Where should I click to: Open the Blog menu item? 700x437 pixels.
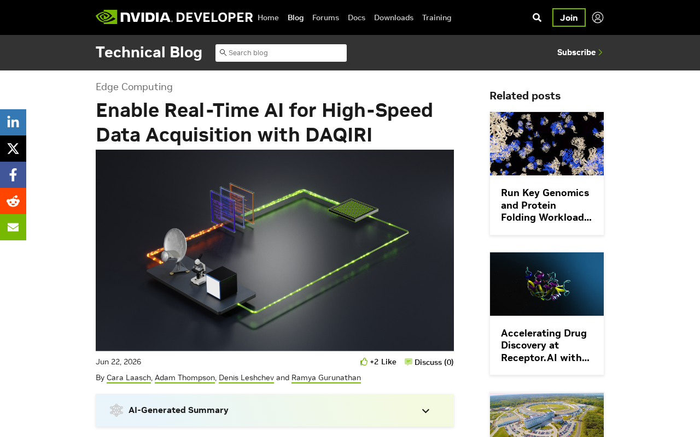295,17
